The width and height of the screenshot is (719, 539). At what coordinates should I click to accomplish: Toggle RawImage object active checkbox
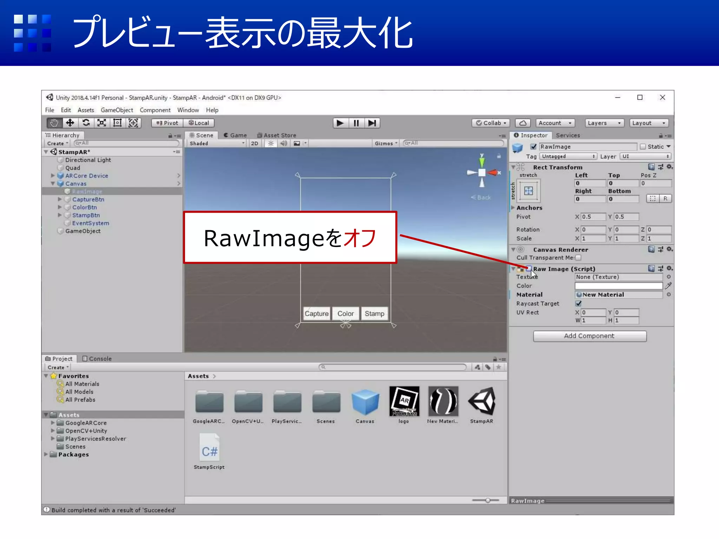click(x=534, y=147)
